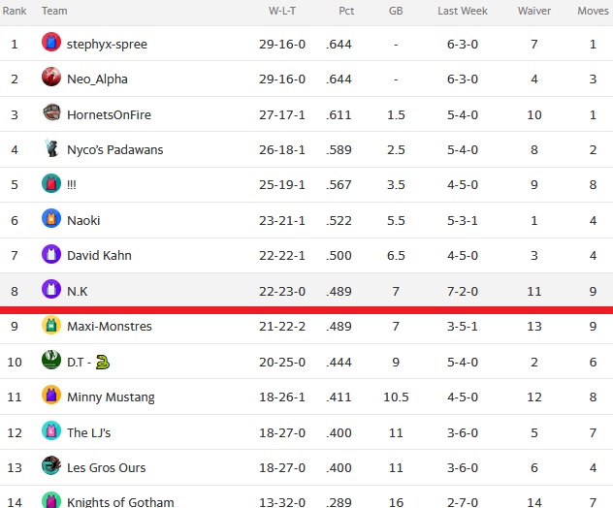613x508 pixels.
Task: Click The LJ's teal jersey icon
Action: click(51, 430)
